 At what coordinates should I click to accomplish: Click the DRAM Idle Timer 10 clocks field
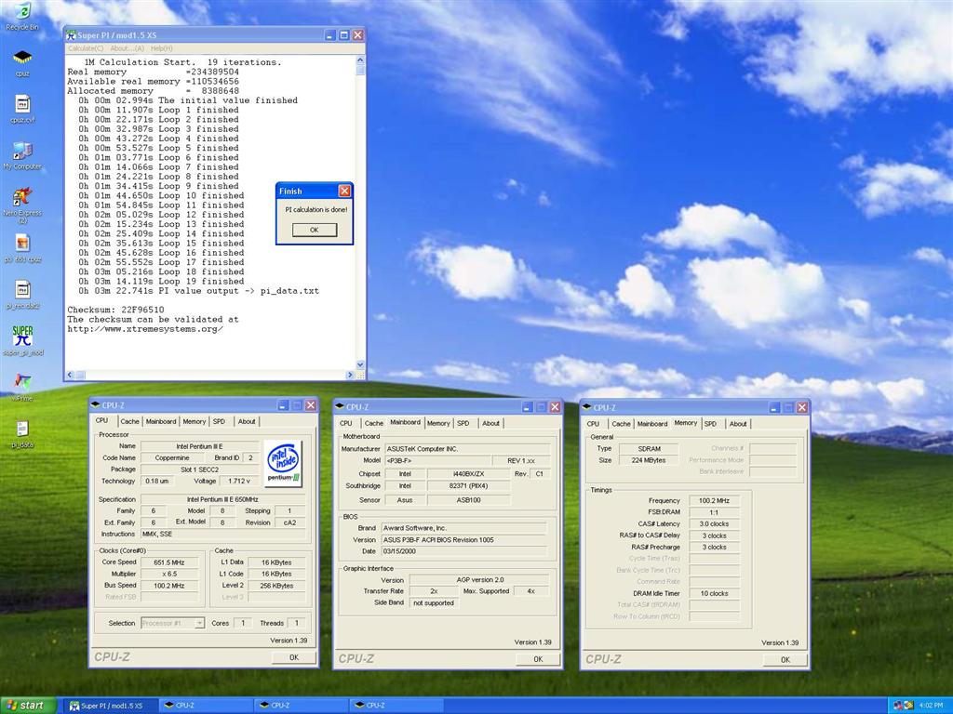pos(714,593)
